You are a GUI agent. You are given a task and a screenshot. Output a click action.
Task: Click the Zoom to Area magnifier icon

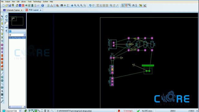pos(84,6)
